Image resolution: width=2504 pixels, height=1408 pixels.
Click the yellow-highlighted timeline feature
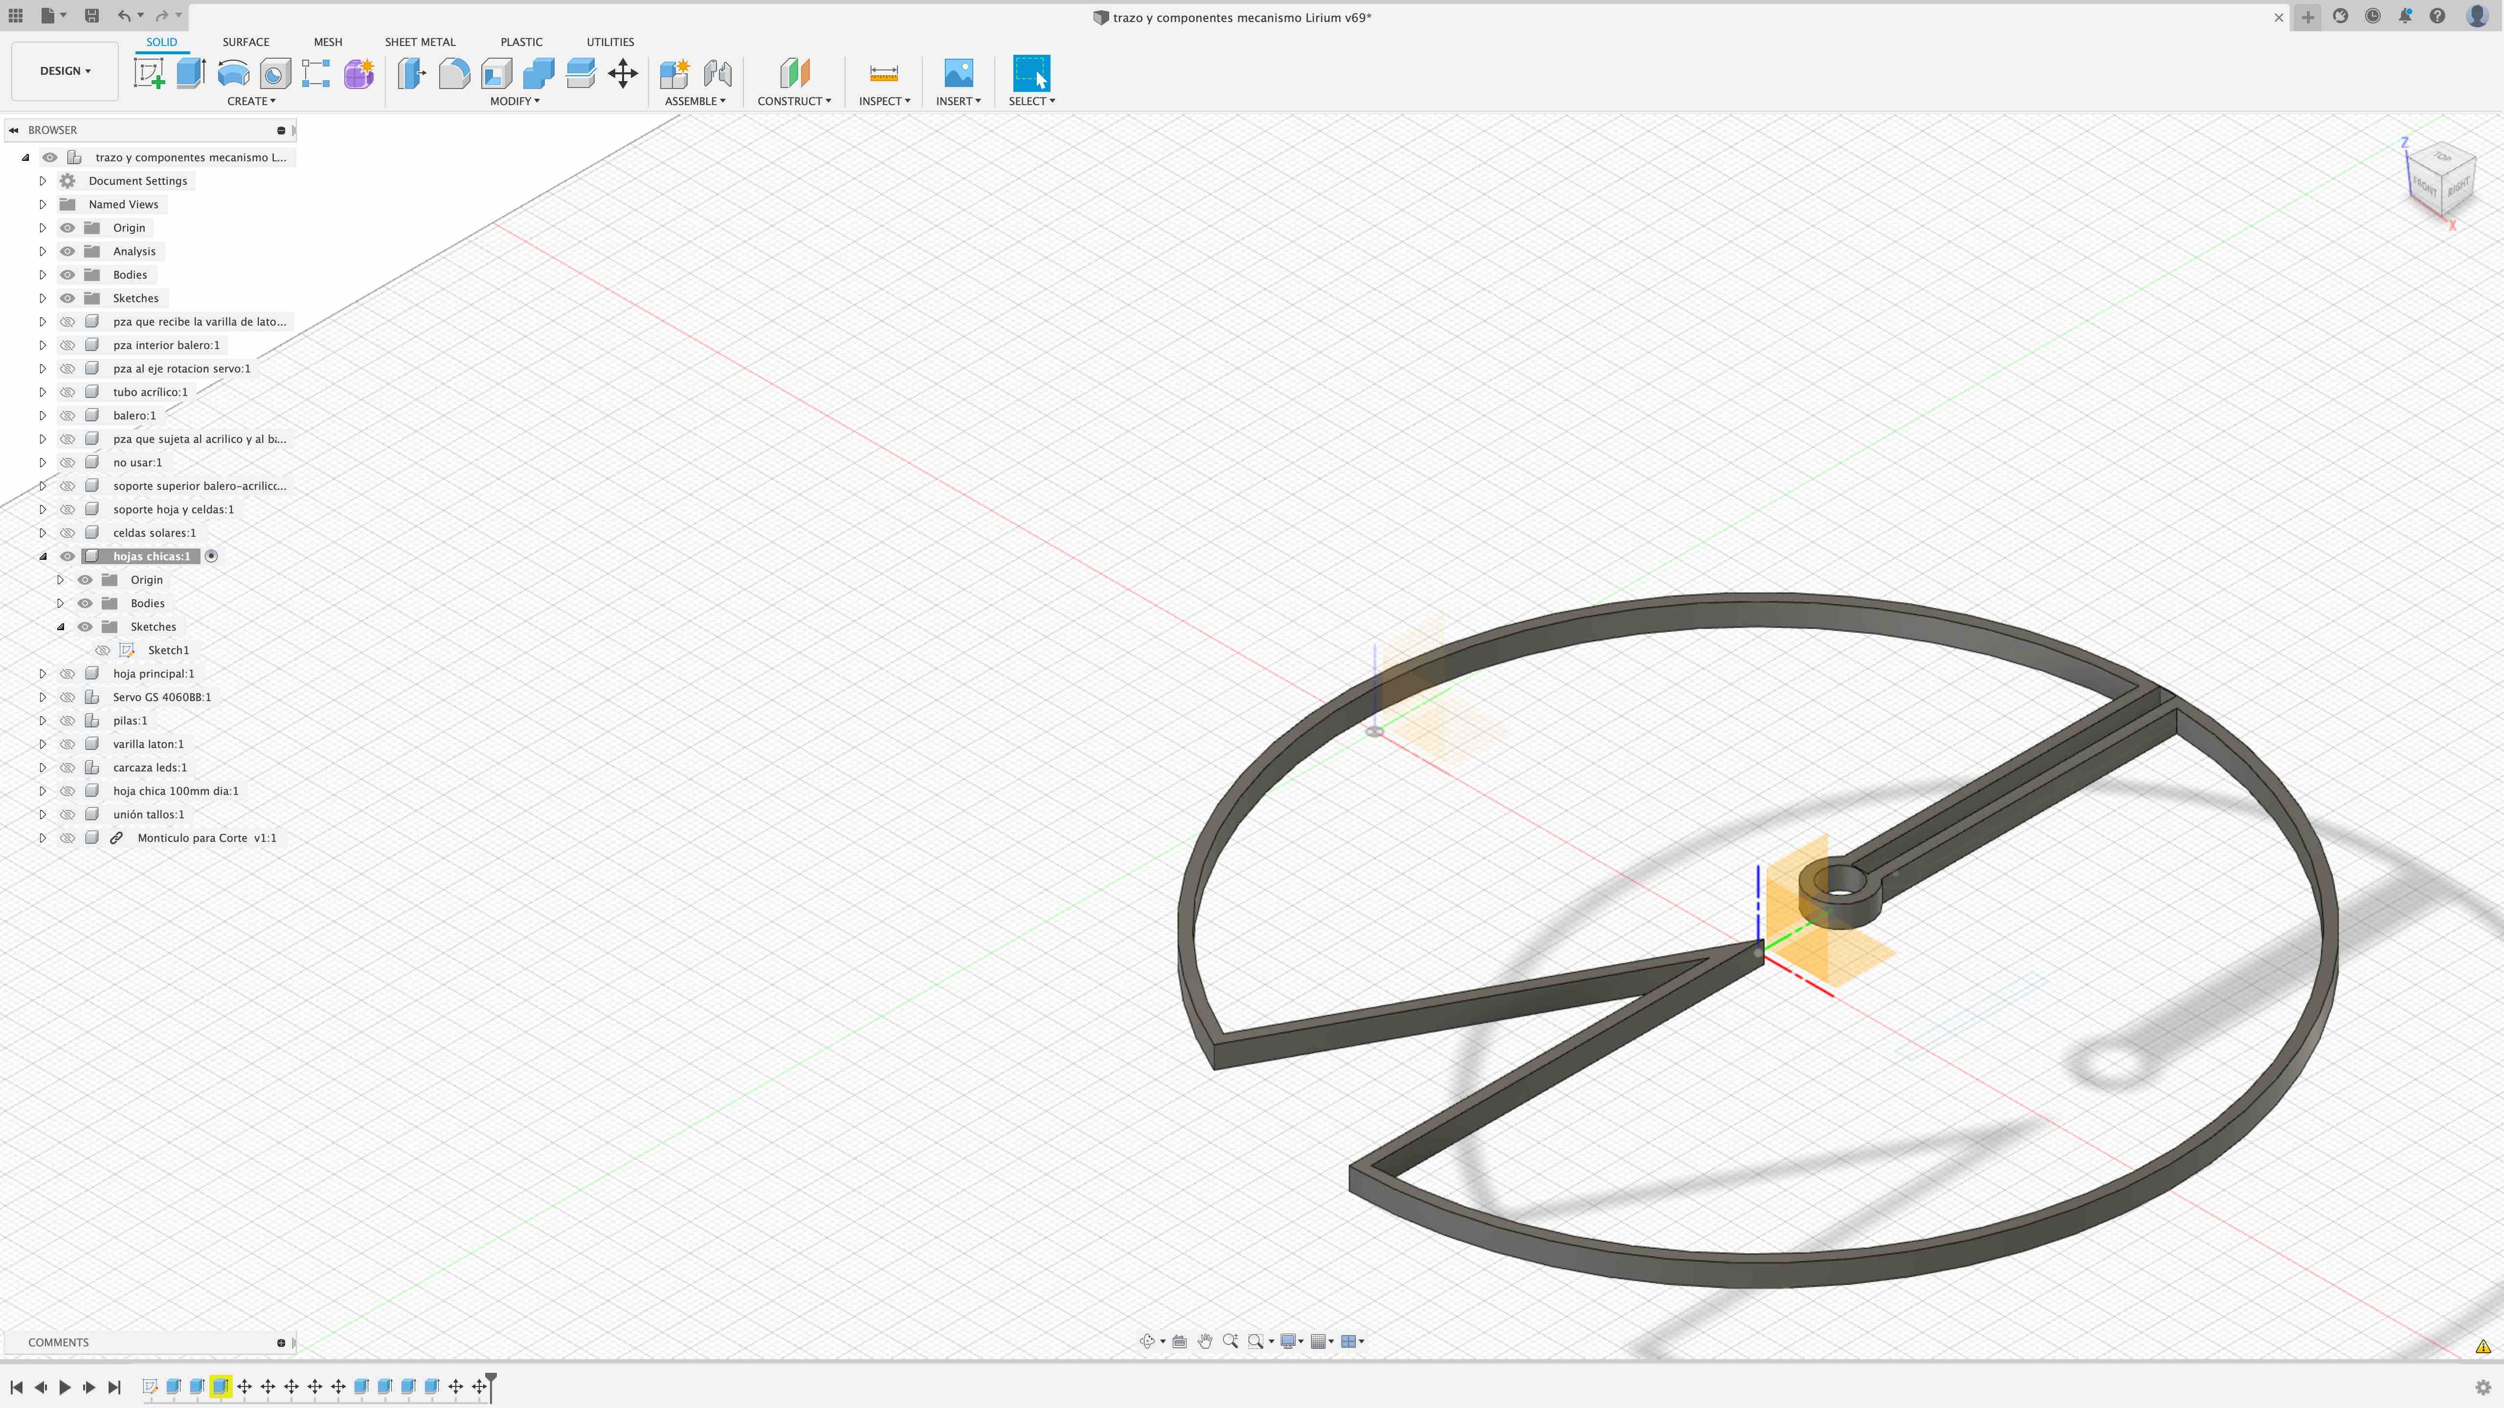pyautogui.click(x=221, y=1386)
